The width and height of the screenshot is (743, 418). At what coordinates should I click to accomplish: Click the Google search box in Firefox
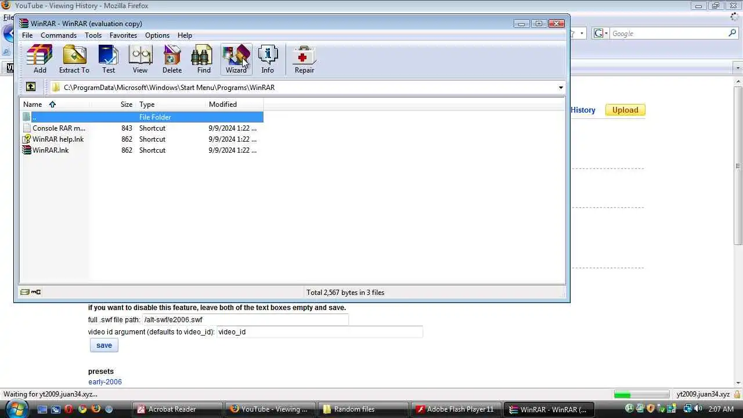coord(668,34)
